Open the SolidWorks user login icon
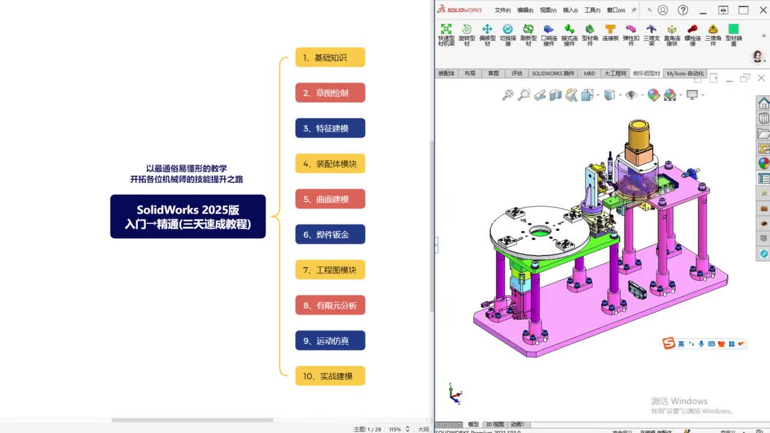The height and width of the screenshot is (433, 770). click(663, 10)
